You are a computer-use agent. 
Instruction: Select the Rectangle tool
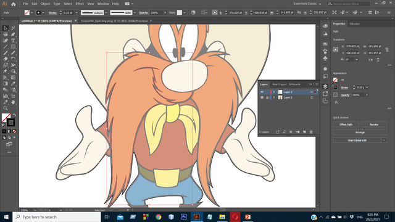[13, 47]
